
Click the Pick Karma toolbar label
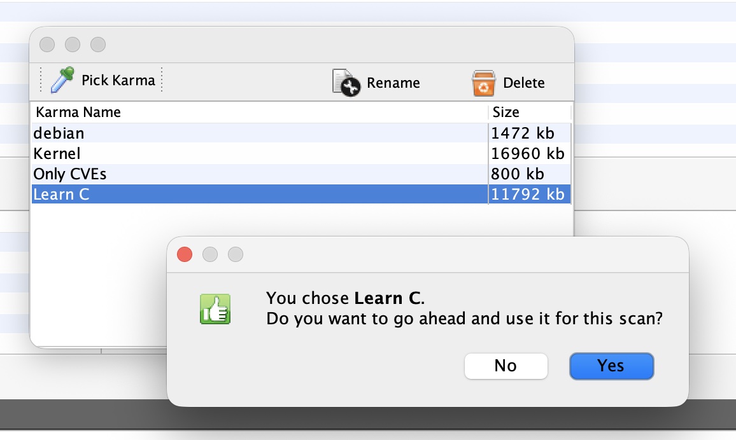coord(118,80)
